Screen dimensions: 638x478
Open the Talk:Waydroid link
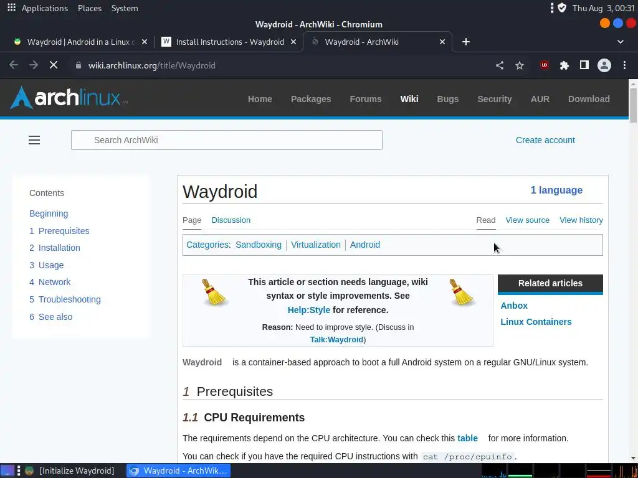[x=336, y=339]
